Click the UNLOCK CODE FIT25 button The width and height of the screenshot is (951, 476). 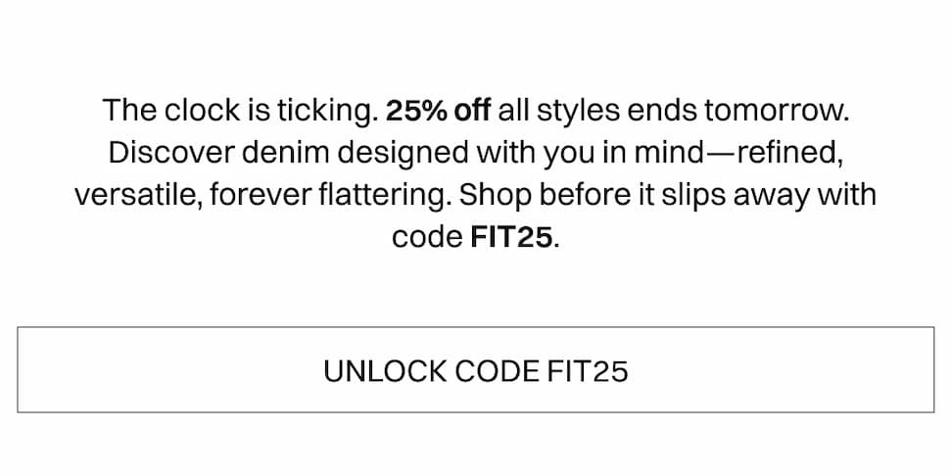click(x=475, y=370)
